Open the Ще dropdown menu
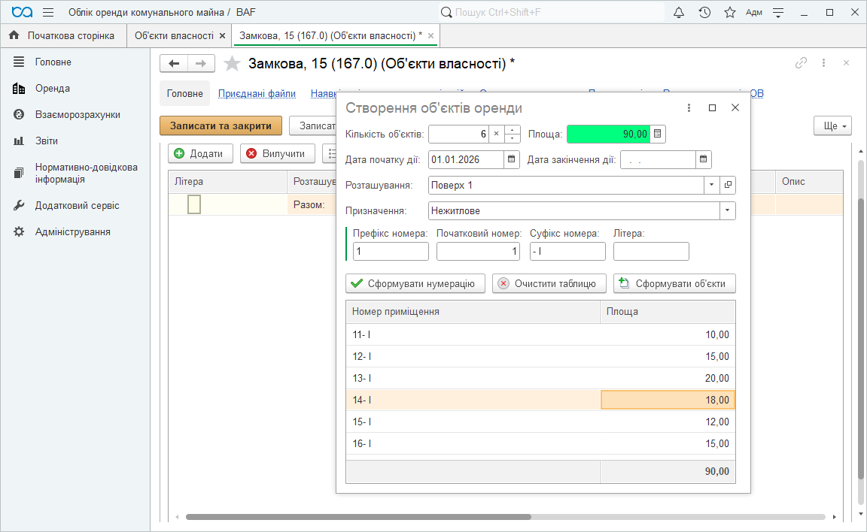 point(832,125)
